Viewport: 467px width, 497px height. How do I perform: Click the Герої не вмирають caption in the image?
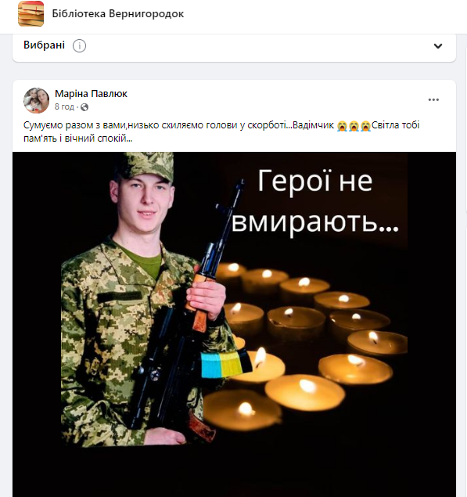(x=315, y=201)
